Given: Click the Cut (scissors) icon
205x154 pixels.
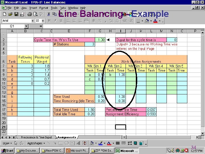Looking at the screenshot, I should (49, 14).
